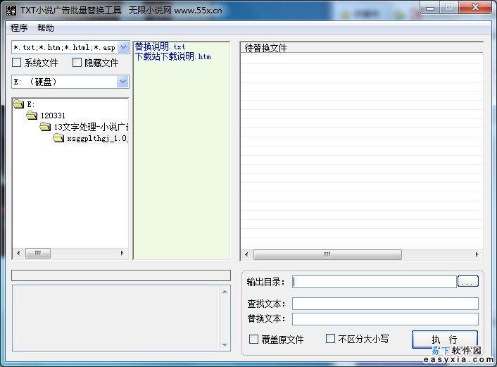Click the 查找文本 input field

coord(385,304)
